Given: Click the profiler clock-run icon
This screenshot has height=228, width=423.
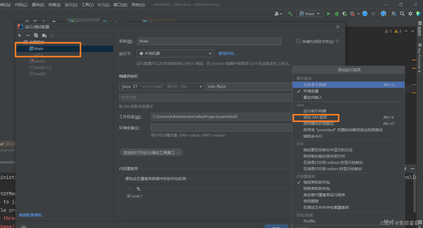Looking at the screenshot, I should click(x=352, y=14).
